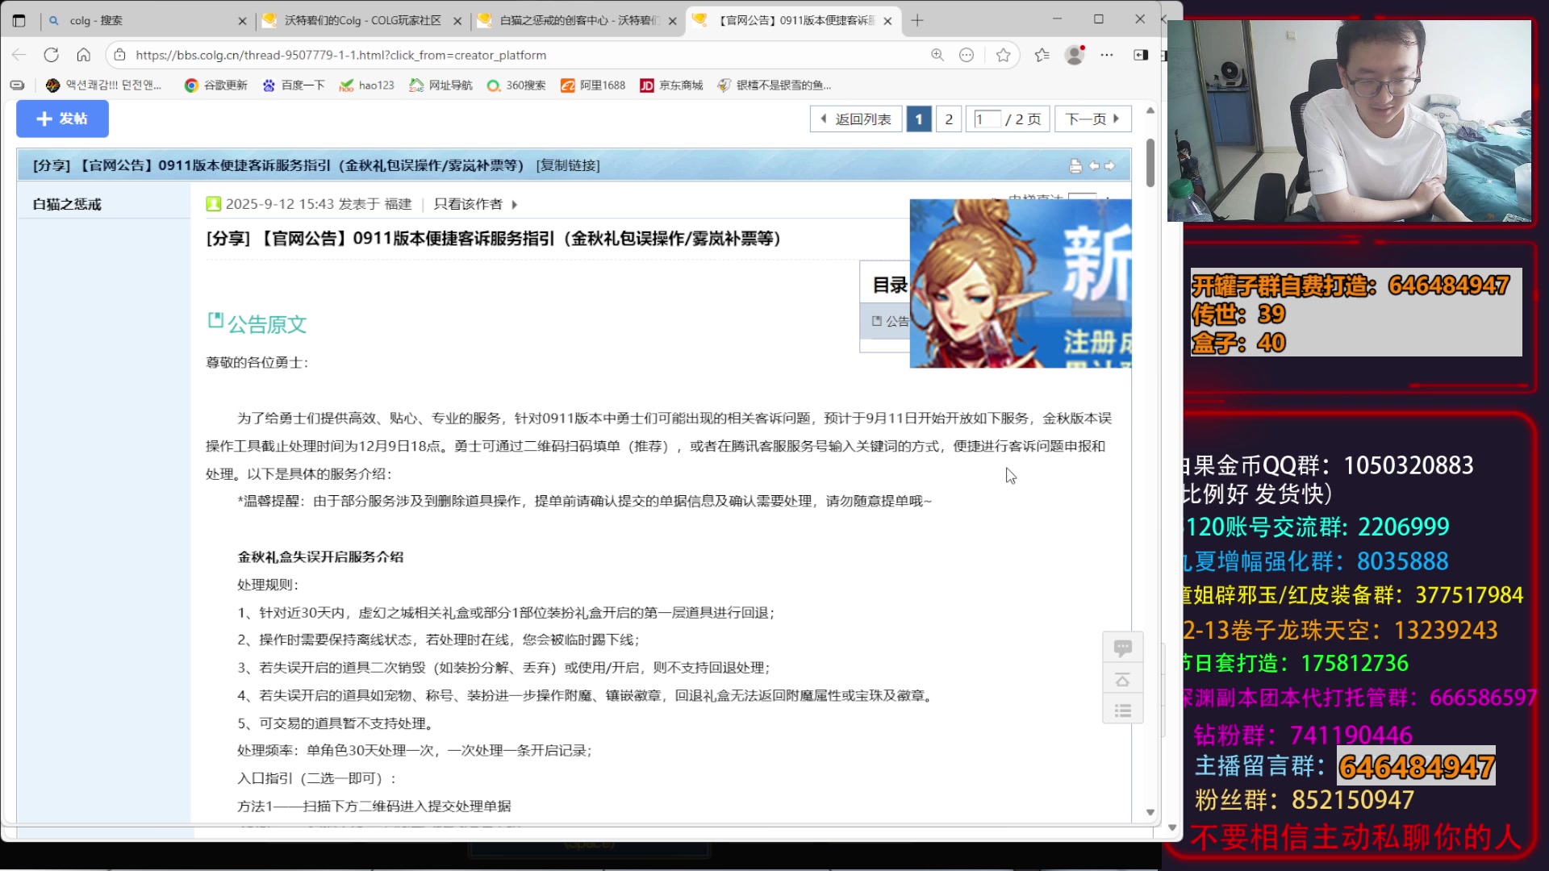Go to page 2 of the thread

click(949, 119)
